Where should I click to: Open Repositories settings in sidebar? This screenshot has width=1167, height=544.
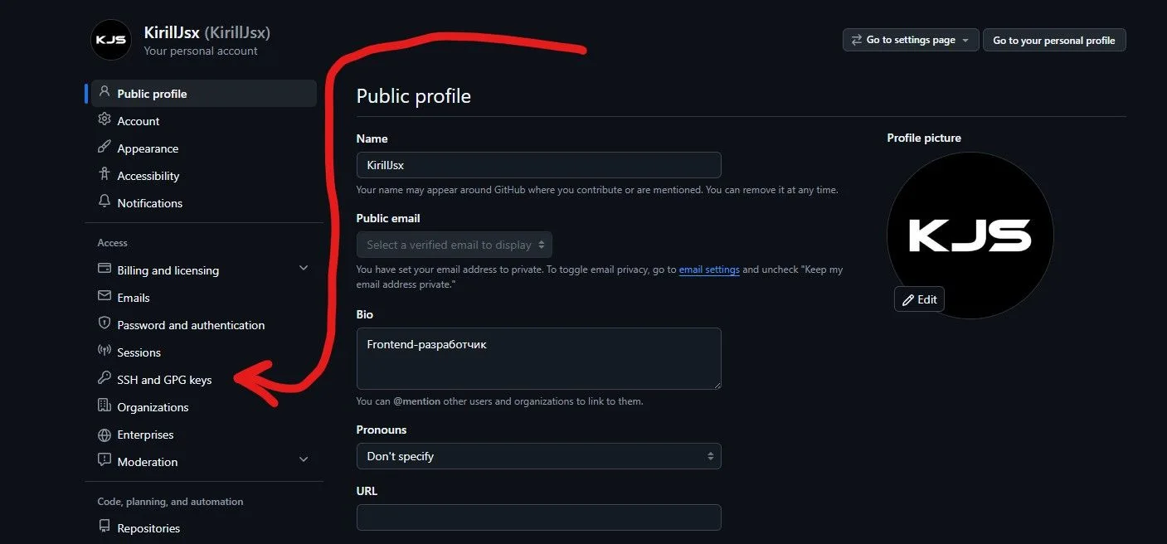point(148,528)
